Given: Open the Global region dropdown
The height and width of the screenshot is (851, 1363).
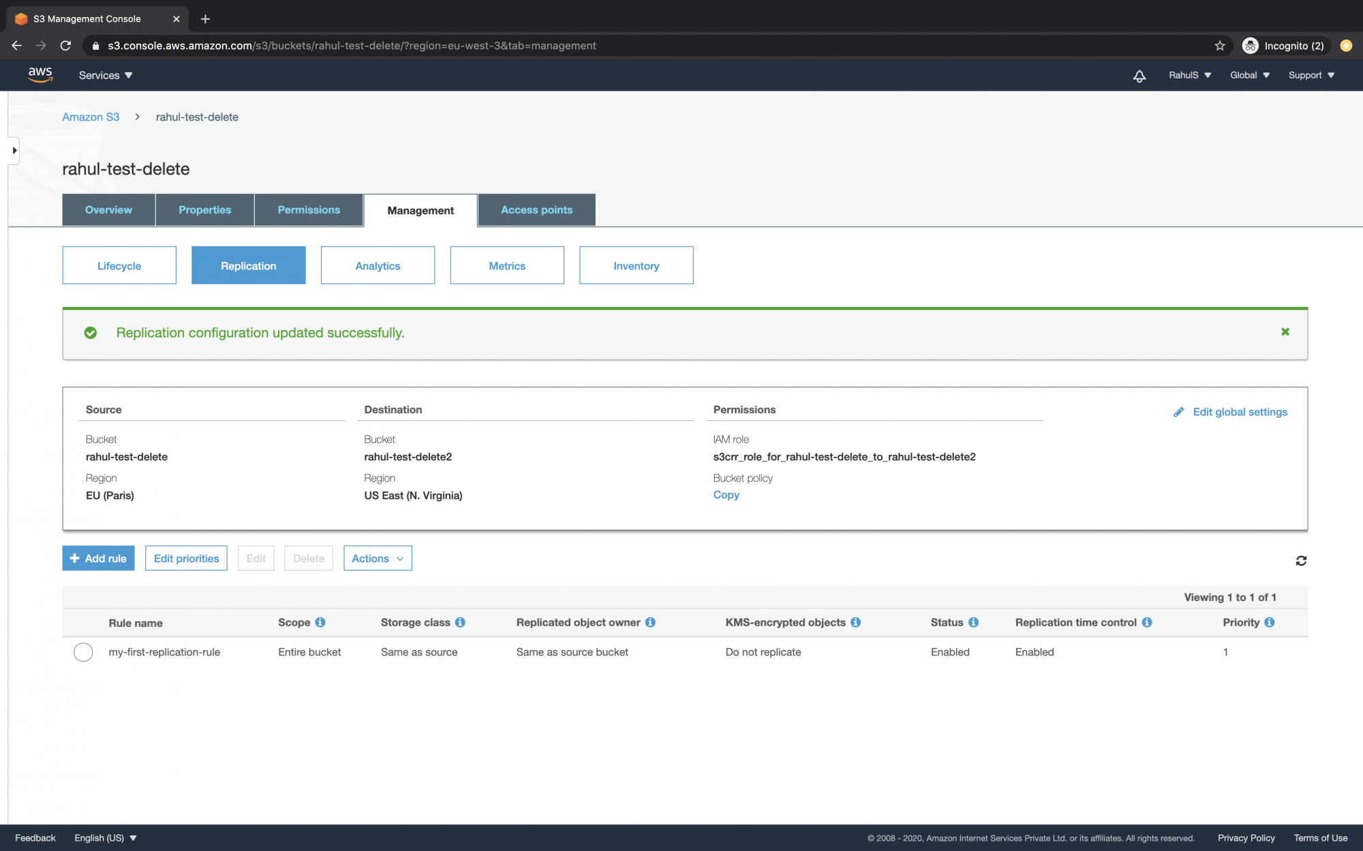Looking at the screenshot, I should [1249, 76].
